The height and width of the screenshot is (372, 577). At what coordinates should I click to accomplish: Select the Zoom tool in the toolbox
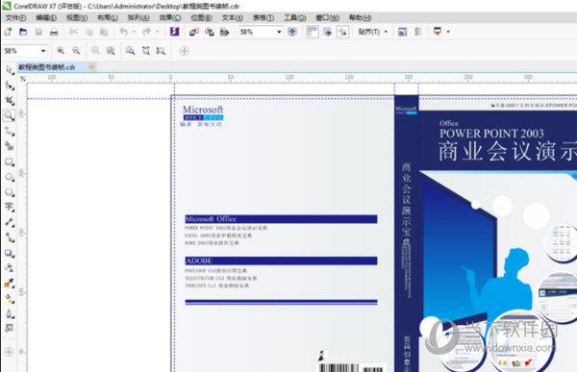coord(10,116)
